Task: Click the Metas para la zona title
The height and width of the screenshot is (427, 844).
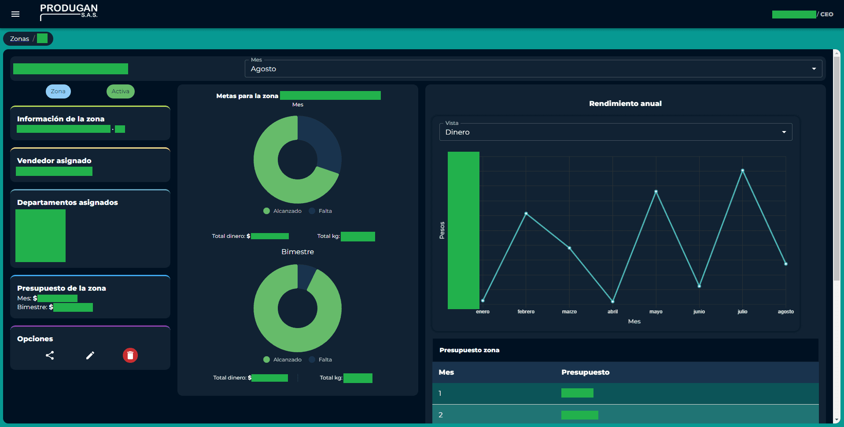Action: pos(247,96)
